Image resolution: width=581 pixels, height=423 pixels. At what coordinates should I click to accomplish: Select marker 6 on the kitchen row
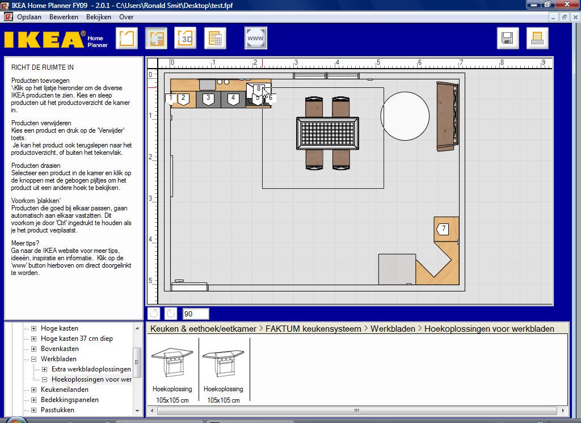click(271, 98)
